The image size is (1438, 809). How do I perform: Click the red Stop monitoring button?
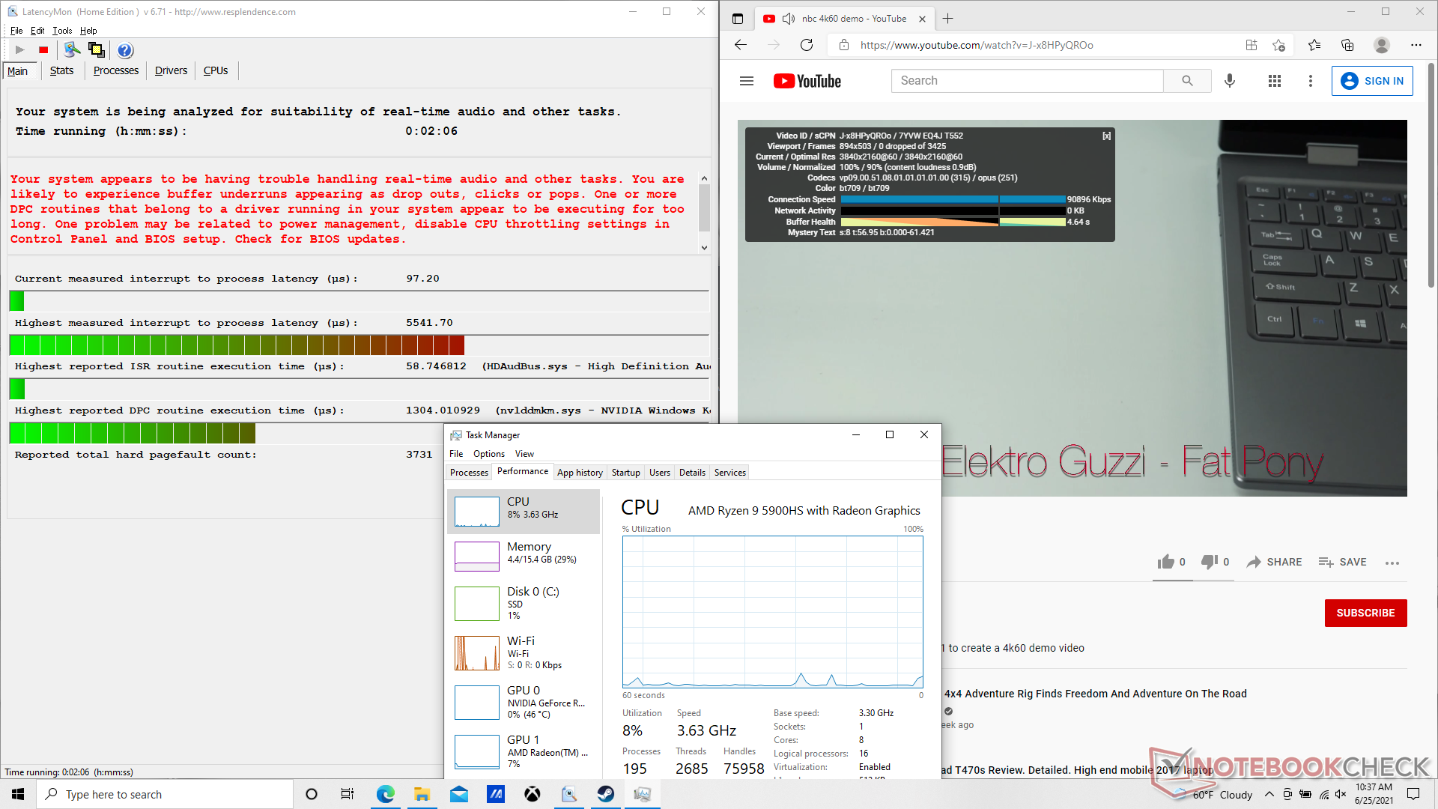pyautogui.click(x=43, y=50)
